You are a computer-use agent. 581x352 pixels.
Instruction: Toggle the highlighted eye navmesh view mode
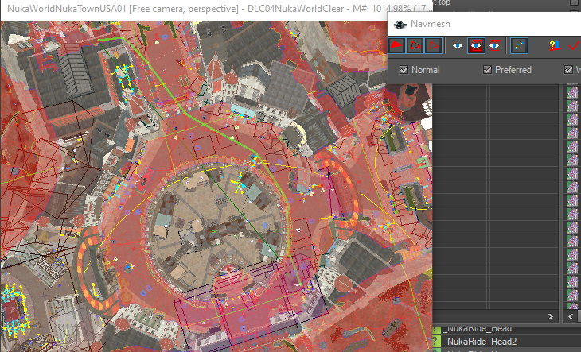(x=476, y=46)
